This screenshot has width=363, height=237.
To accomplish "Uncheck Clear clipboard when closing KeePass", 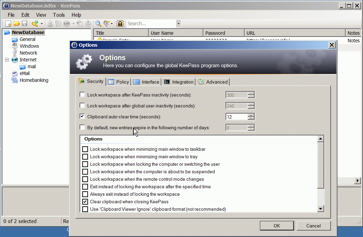I will coord(85,202).
